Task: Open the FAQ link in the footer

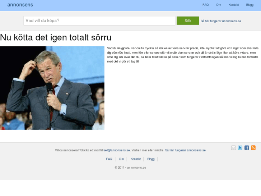Action: click(x=109, y=159)
